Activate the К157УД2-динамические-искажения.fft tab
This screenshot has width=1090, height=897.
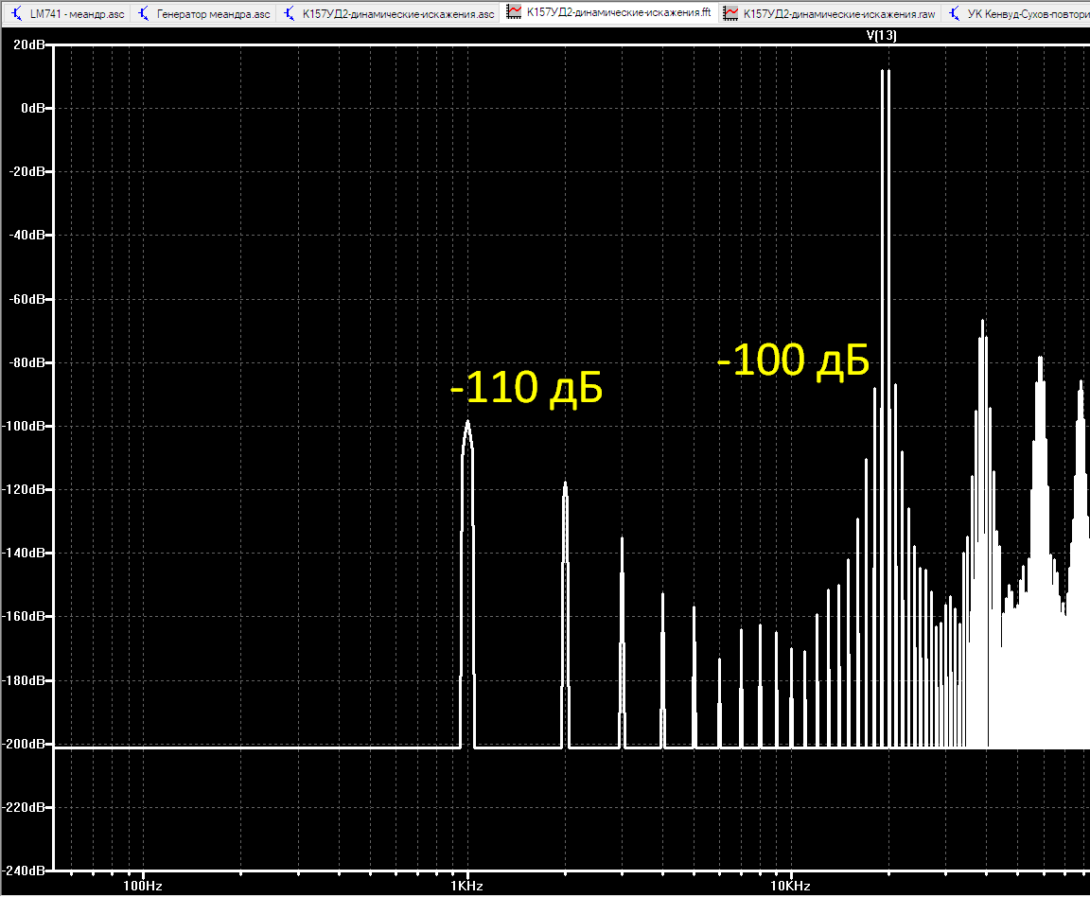(609, 12)
